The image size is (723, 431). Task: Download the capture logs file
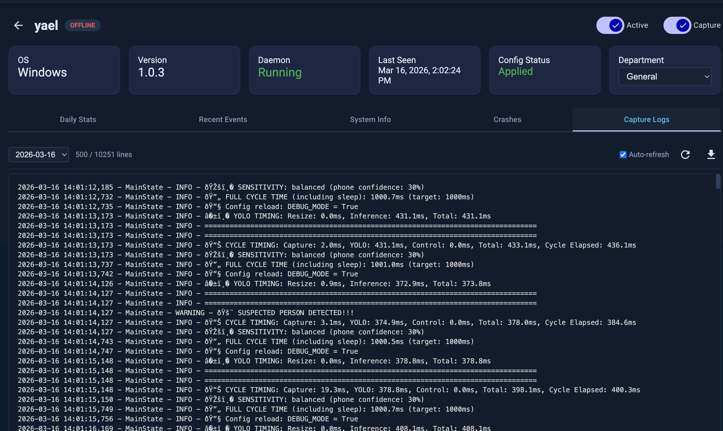tap(711, 155)
